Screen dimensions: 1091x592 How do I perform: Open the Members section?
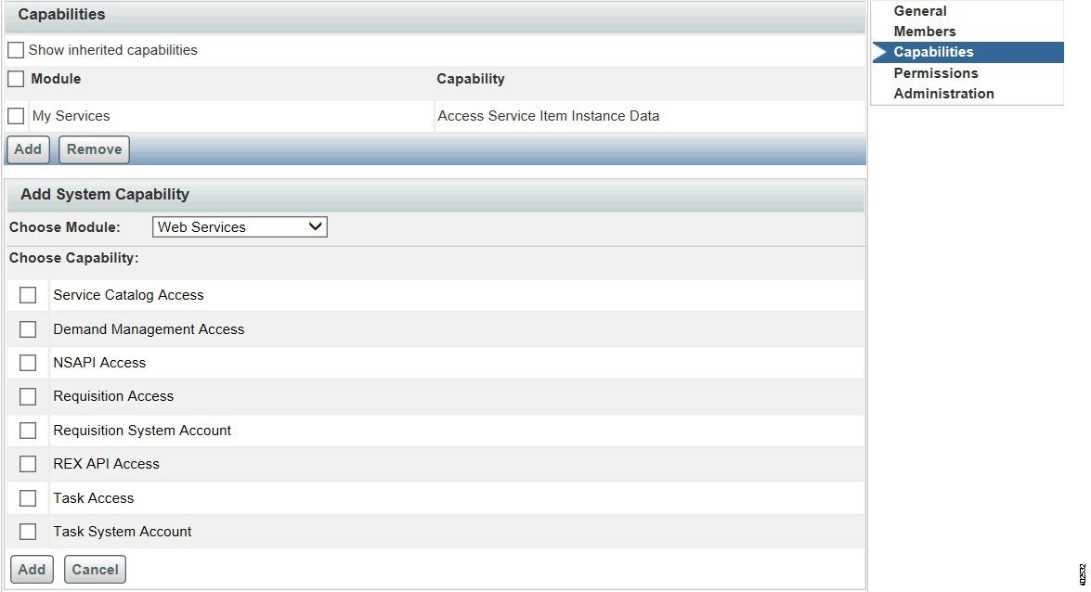(924, 31)
